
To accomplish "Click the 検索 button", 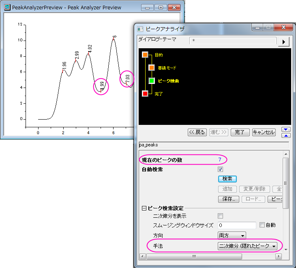I will coord(227,179).
